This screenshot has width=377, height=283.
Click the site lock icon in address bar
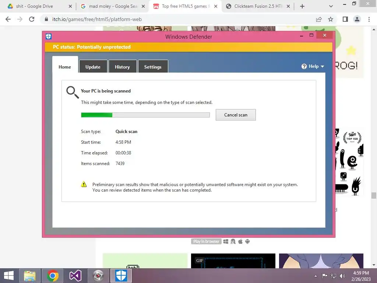[46, 19]
